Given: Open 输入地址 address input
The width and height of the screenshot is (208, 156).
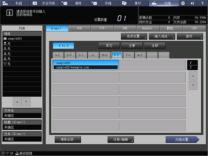Looking at the screenshot, I should [162, 36].
